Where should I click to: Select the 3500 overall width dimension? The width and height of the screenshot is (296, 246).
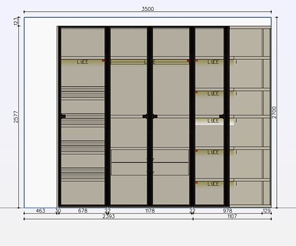click(x=148, y=9)
